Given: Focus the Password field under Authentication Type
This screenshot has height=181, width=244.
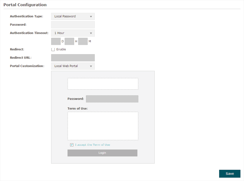Looking at the screenshot, I should point(73,25).
